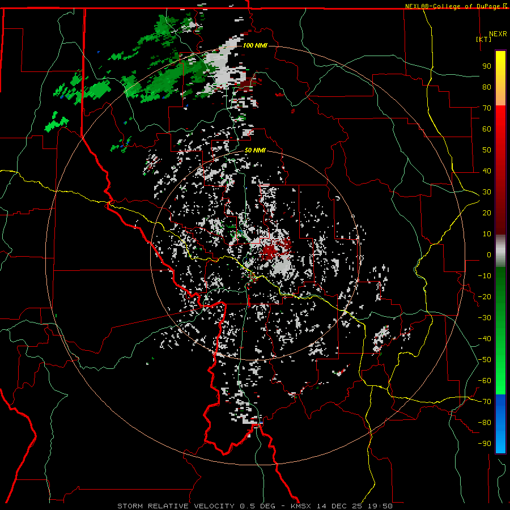Click the 50 value on the velocity scale
The height and width of the screenshot is (510, 510).
[x=487, y=150]
